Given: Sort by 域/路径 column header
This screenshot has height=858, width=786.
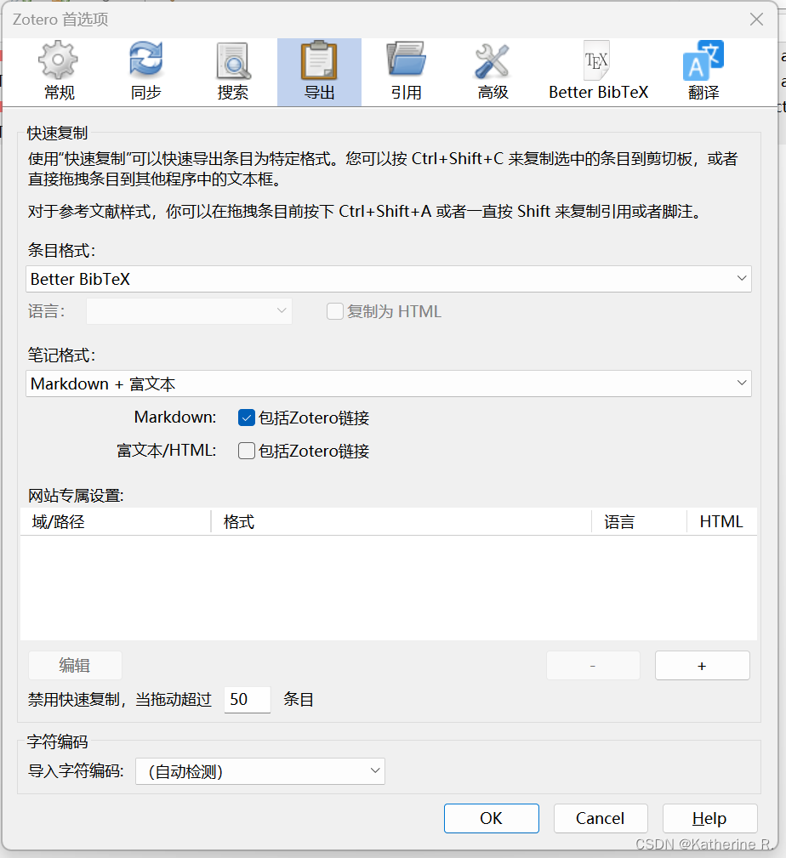Looking at the screenshot, I should 116,521.
